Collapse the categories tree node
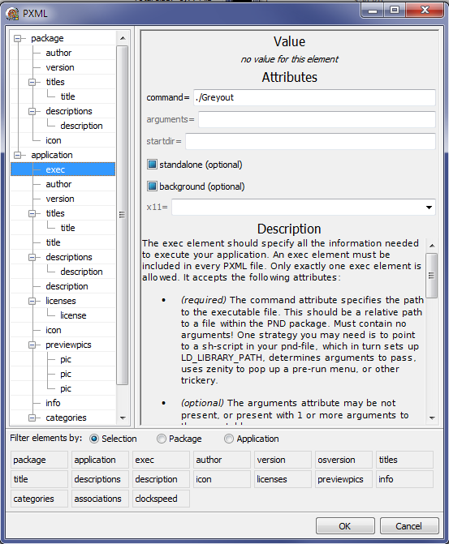Viewport: 449px width, 544px height. tap(32, 418)
